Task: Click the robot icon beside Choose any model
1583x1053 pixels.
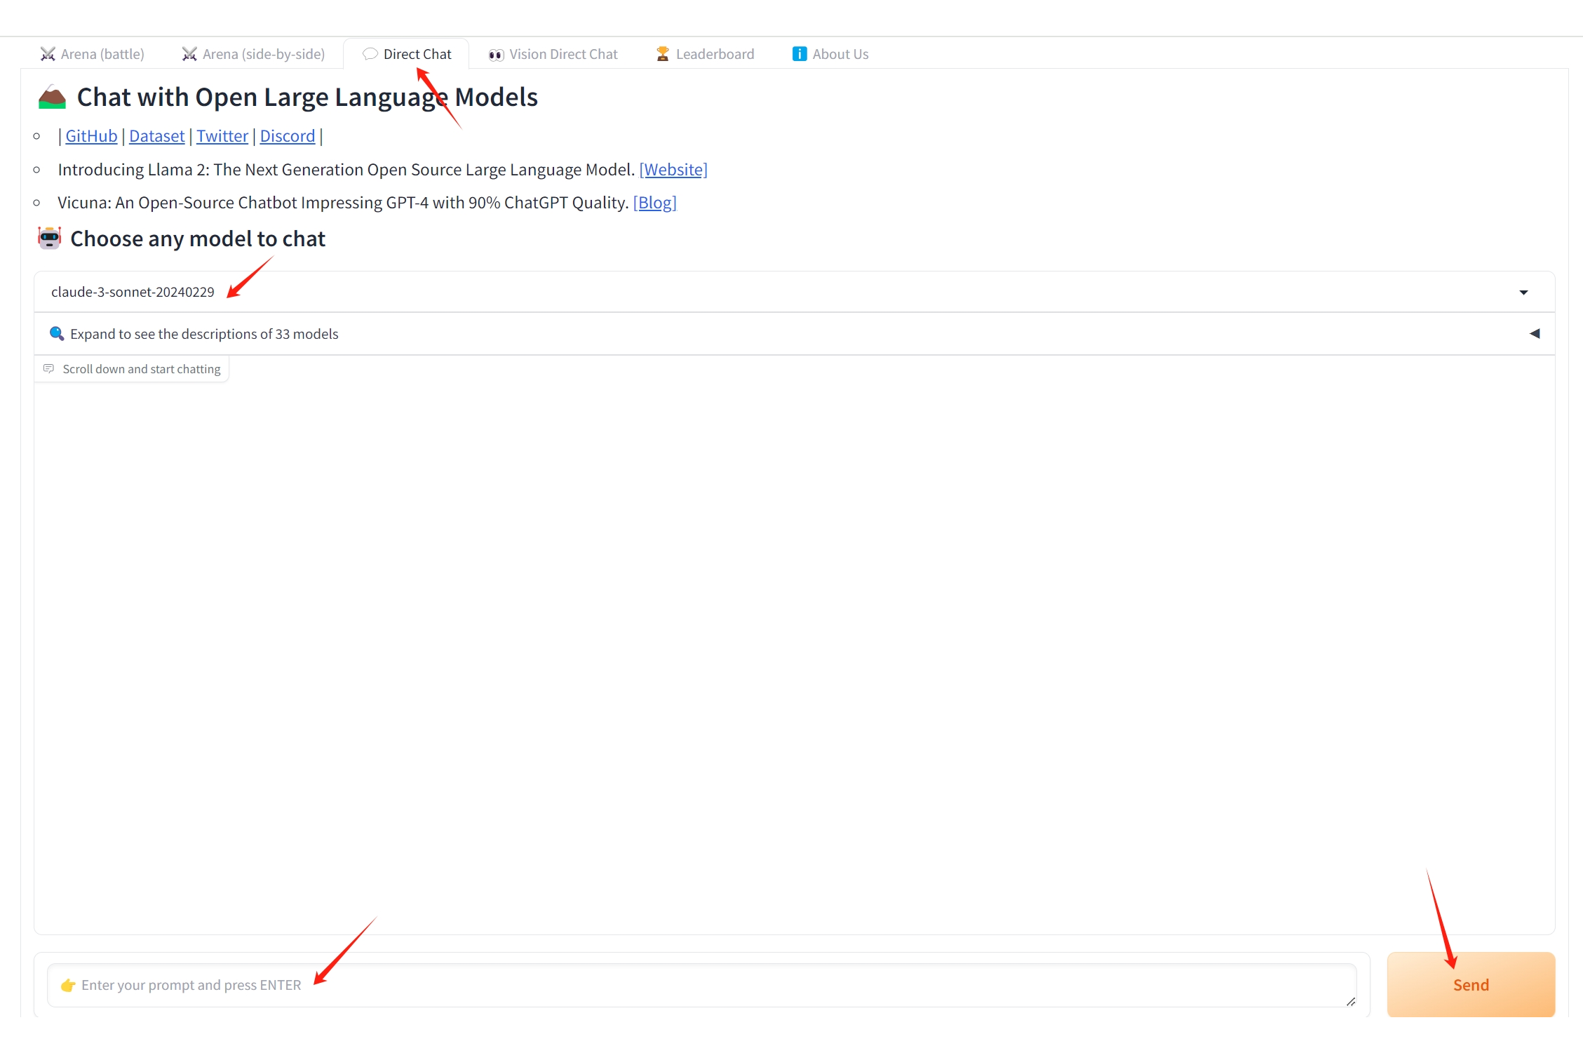Action: pyautogui.click(x=50, y=239)
